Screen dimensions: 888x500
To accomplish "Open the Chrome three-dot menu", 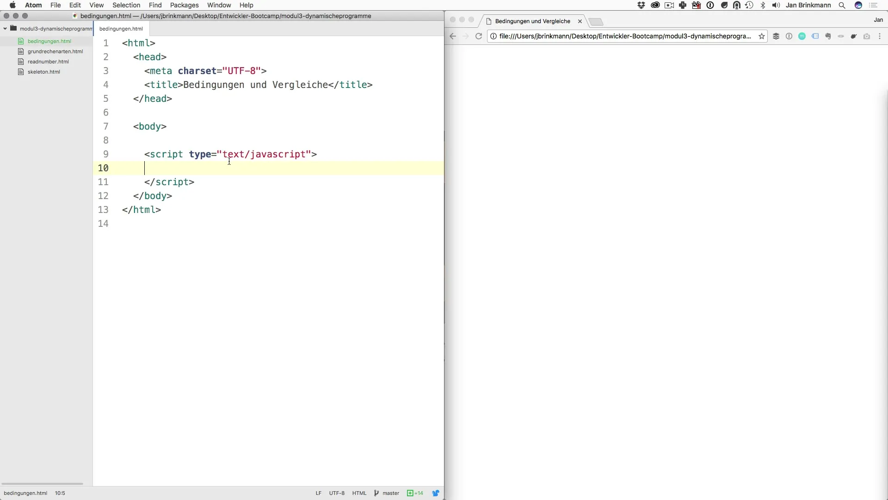I will click(880, 36).
